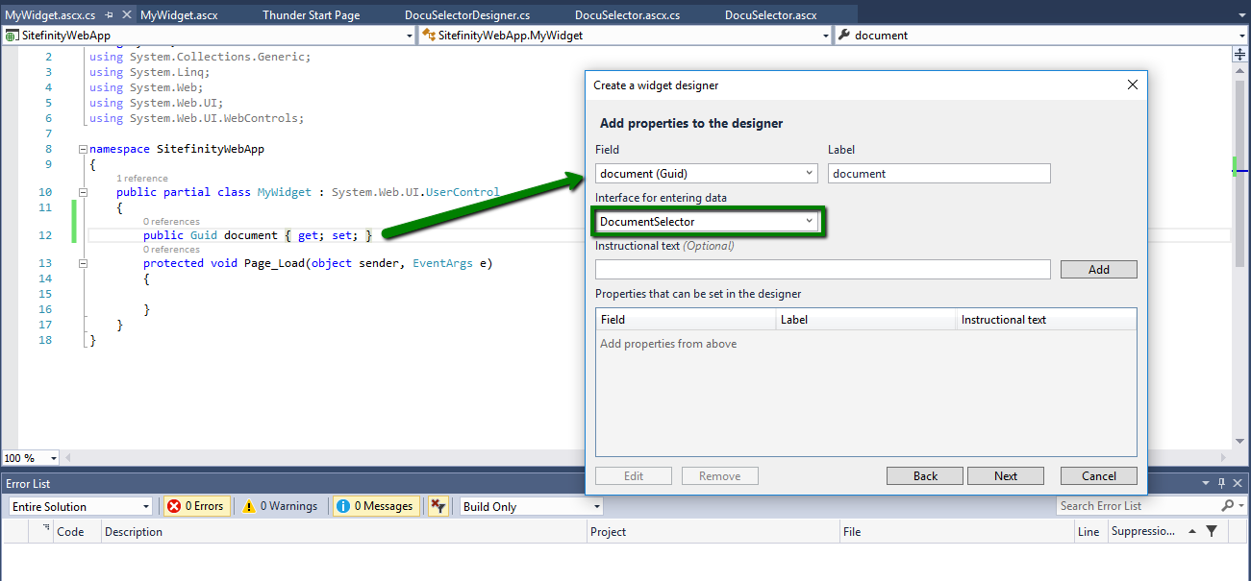Click the Instructional text column header

(1046, 320)
